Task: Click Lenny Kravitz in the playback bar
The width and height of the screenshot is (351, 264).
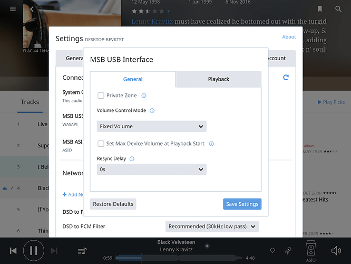Action: [x=176, y=249]
